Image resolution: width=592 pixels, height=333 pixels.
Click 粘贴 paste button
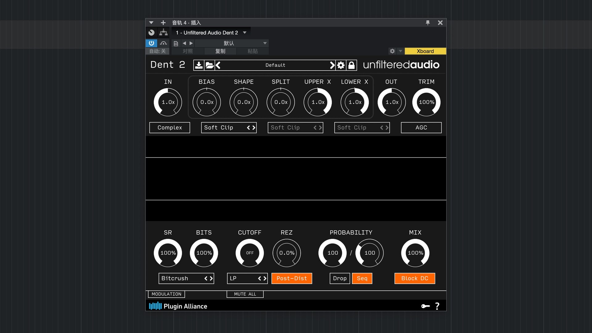253,51
